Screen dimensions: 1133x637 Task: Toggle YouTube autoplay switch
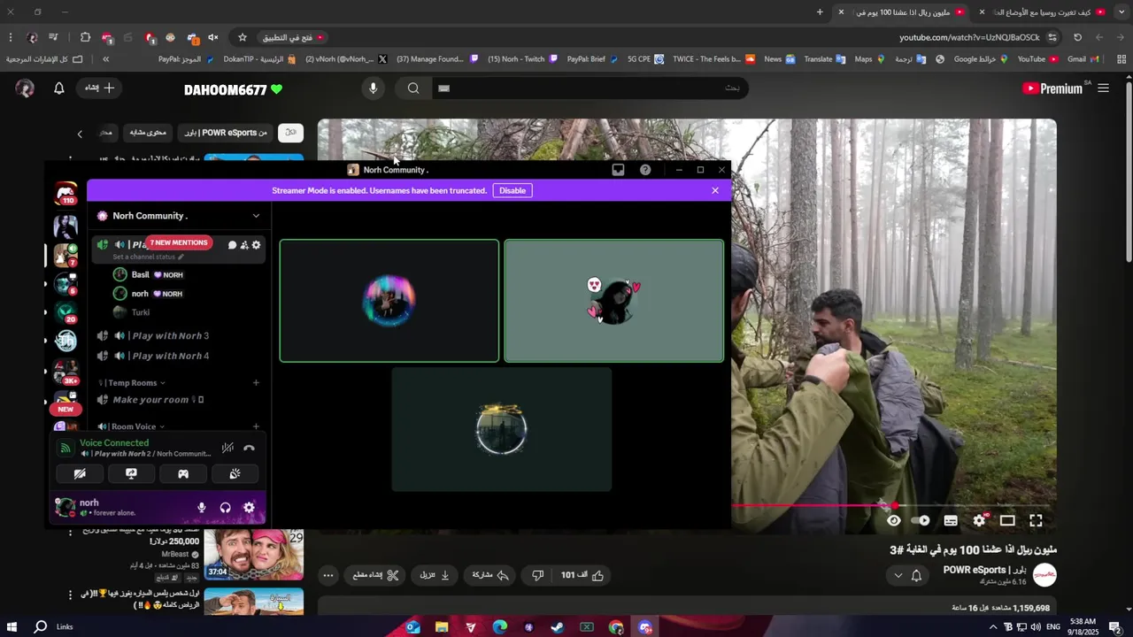(x=922, y=520)
